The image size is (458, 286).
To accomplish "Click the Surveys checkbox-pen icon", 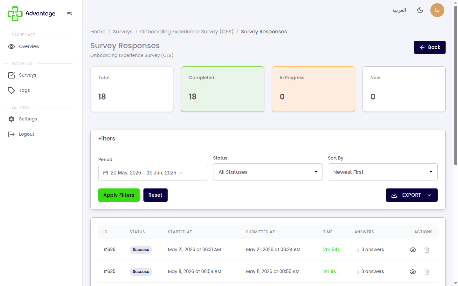I will pyautogui.click(x=11, y=75).
